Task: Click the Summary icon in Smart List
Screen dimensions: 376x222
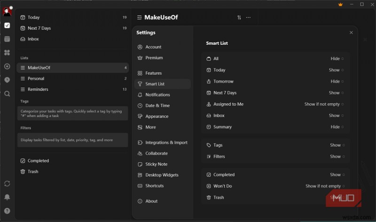Action: (209, 127)
